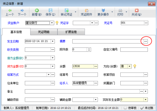This screenshot has height=111, width=157.
Task: Click the 打印 printer icon
Action: click(x=120, y=11)
